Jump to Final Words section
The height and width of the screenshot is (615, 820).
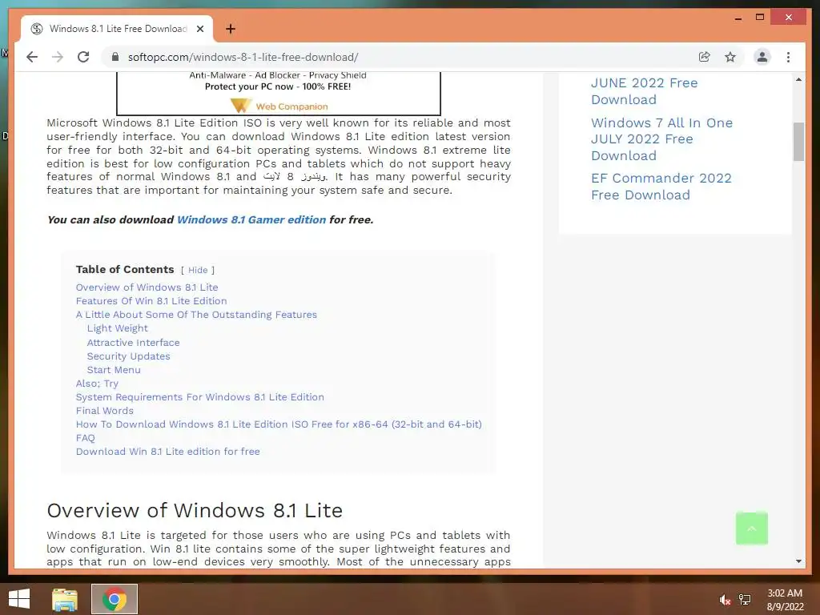tap(105, 411)
